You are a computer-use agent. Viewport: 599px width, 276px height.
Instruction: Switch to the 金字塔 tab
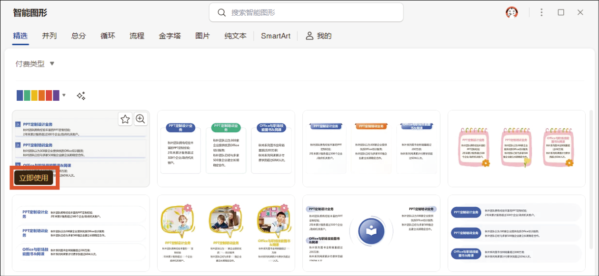pos(170,36)
